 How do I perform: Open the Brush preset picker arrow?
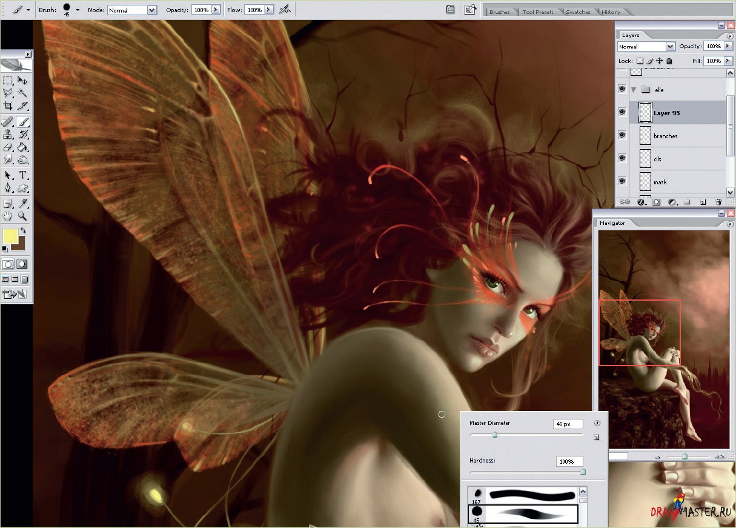[78, 10]
